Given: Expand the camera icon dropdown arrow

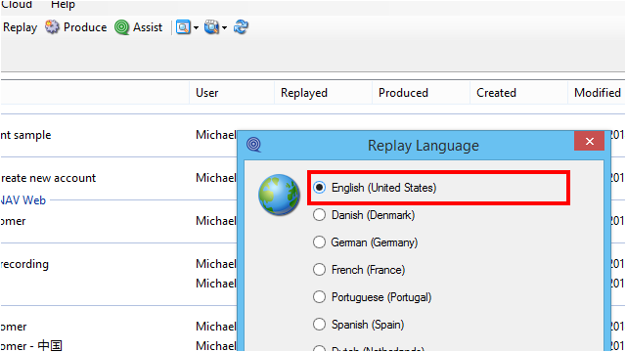Looking at the screenshot, I should coord(224,27).
